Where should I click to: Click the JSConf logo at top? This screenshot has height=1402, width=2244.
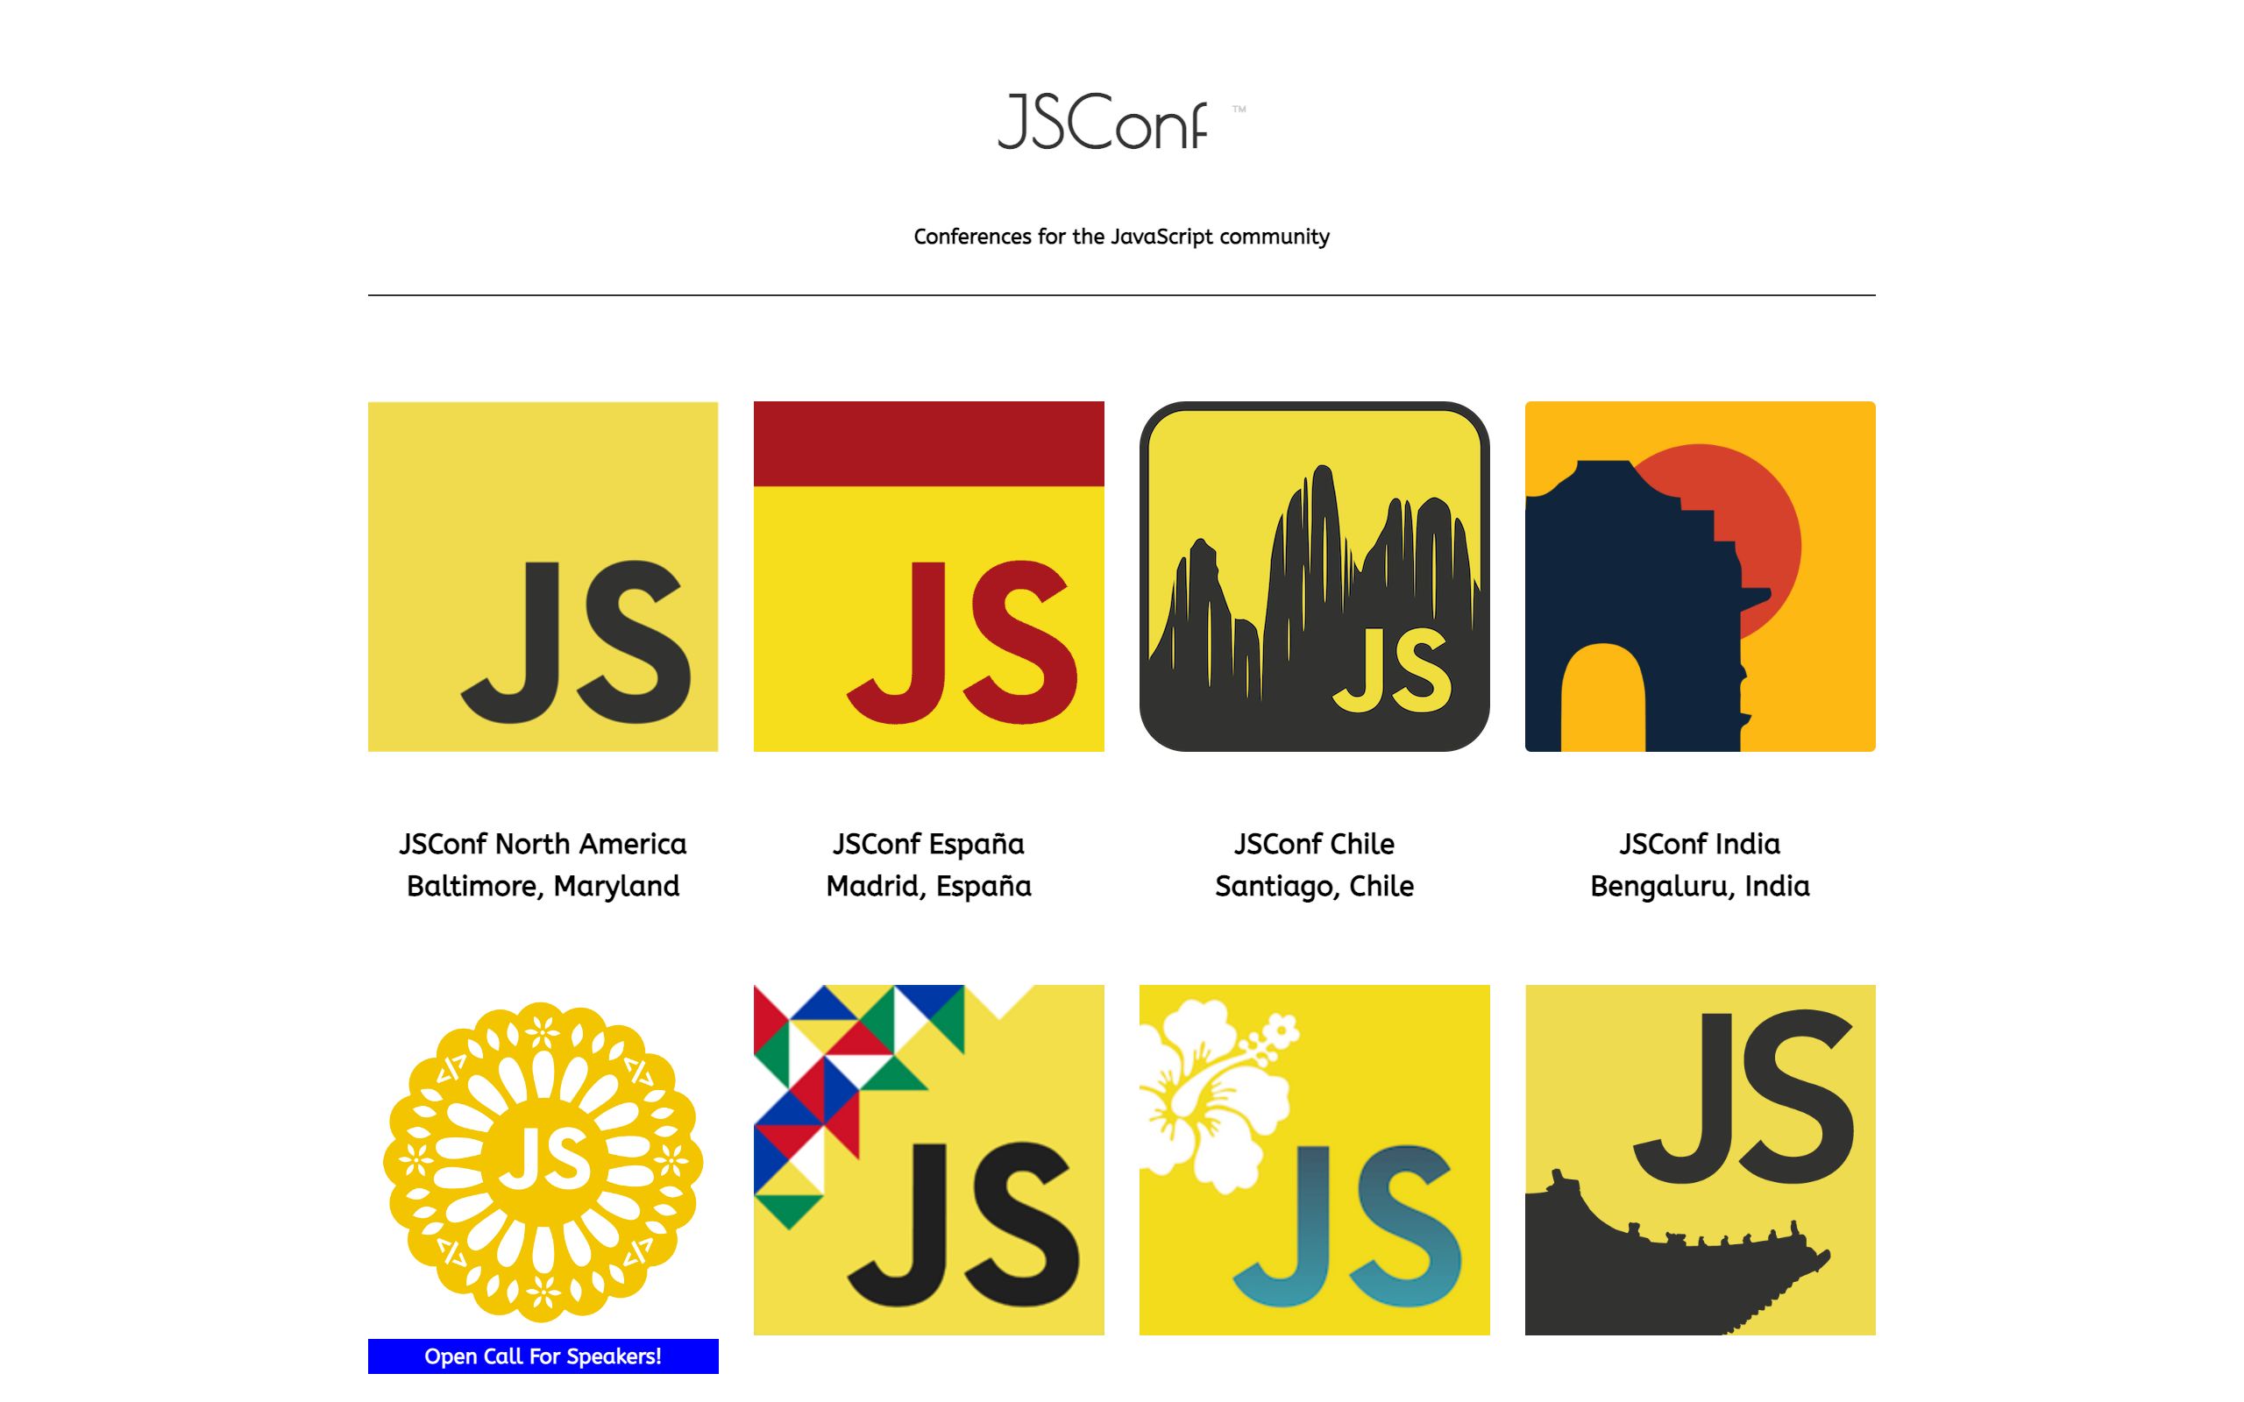1121,121
